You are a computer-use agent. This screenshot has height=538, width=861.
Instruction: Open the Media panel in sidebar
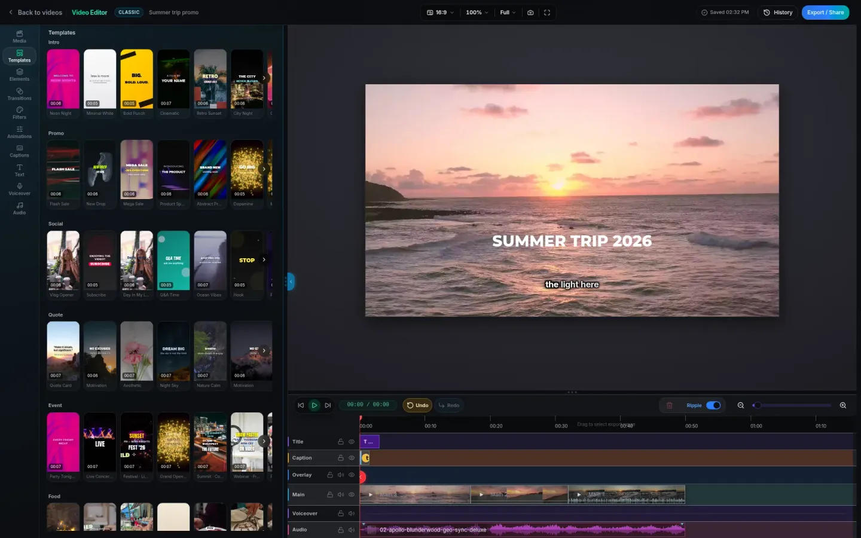[x=19, y=37]
